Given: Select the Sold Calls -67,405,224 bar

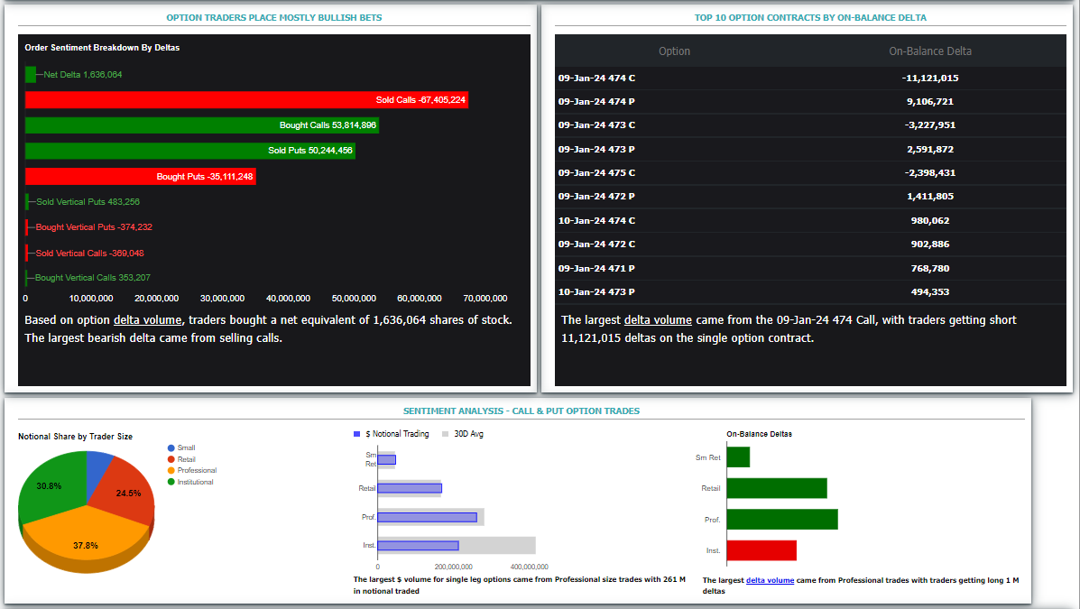Looking at the screenshot, I should point(246,100).
